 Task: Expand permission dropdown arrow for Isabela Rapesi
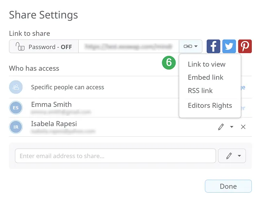232,127
